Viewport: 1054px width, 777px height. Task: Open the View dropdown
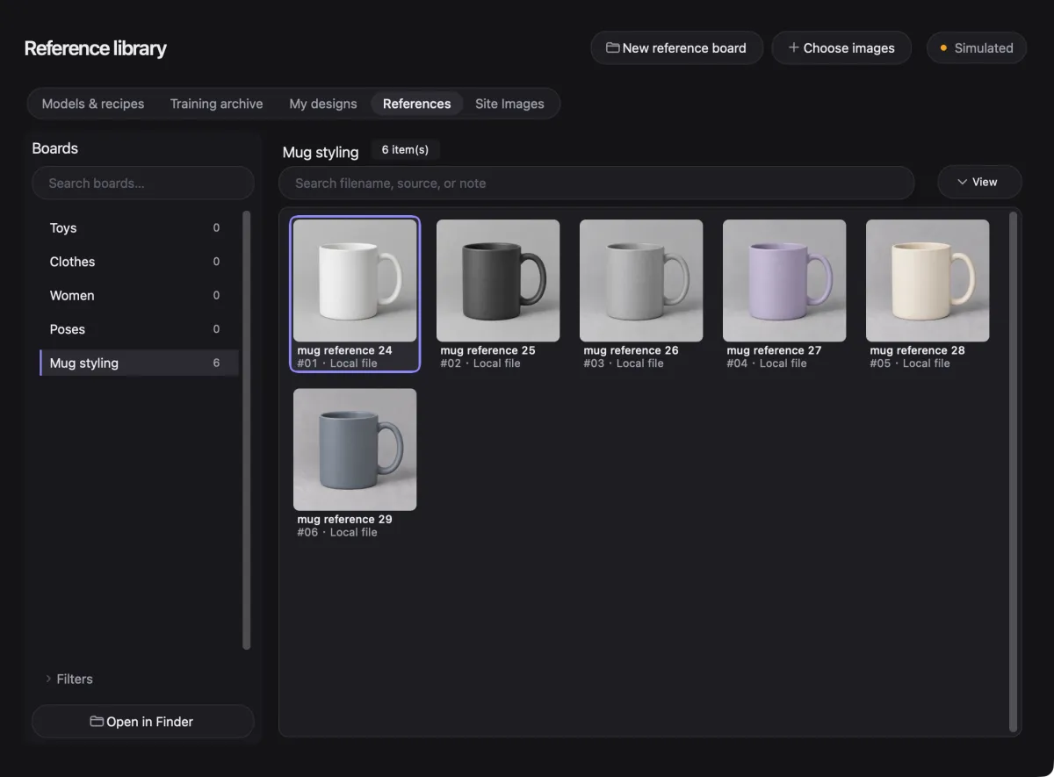[x=979, y=182]
